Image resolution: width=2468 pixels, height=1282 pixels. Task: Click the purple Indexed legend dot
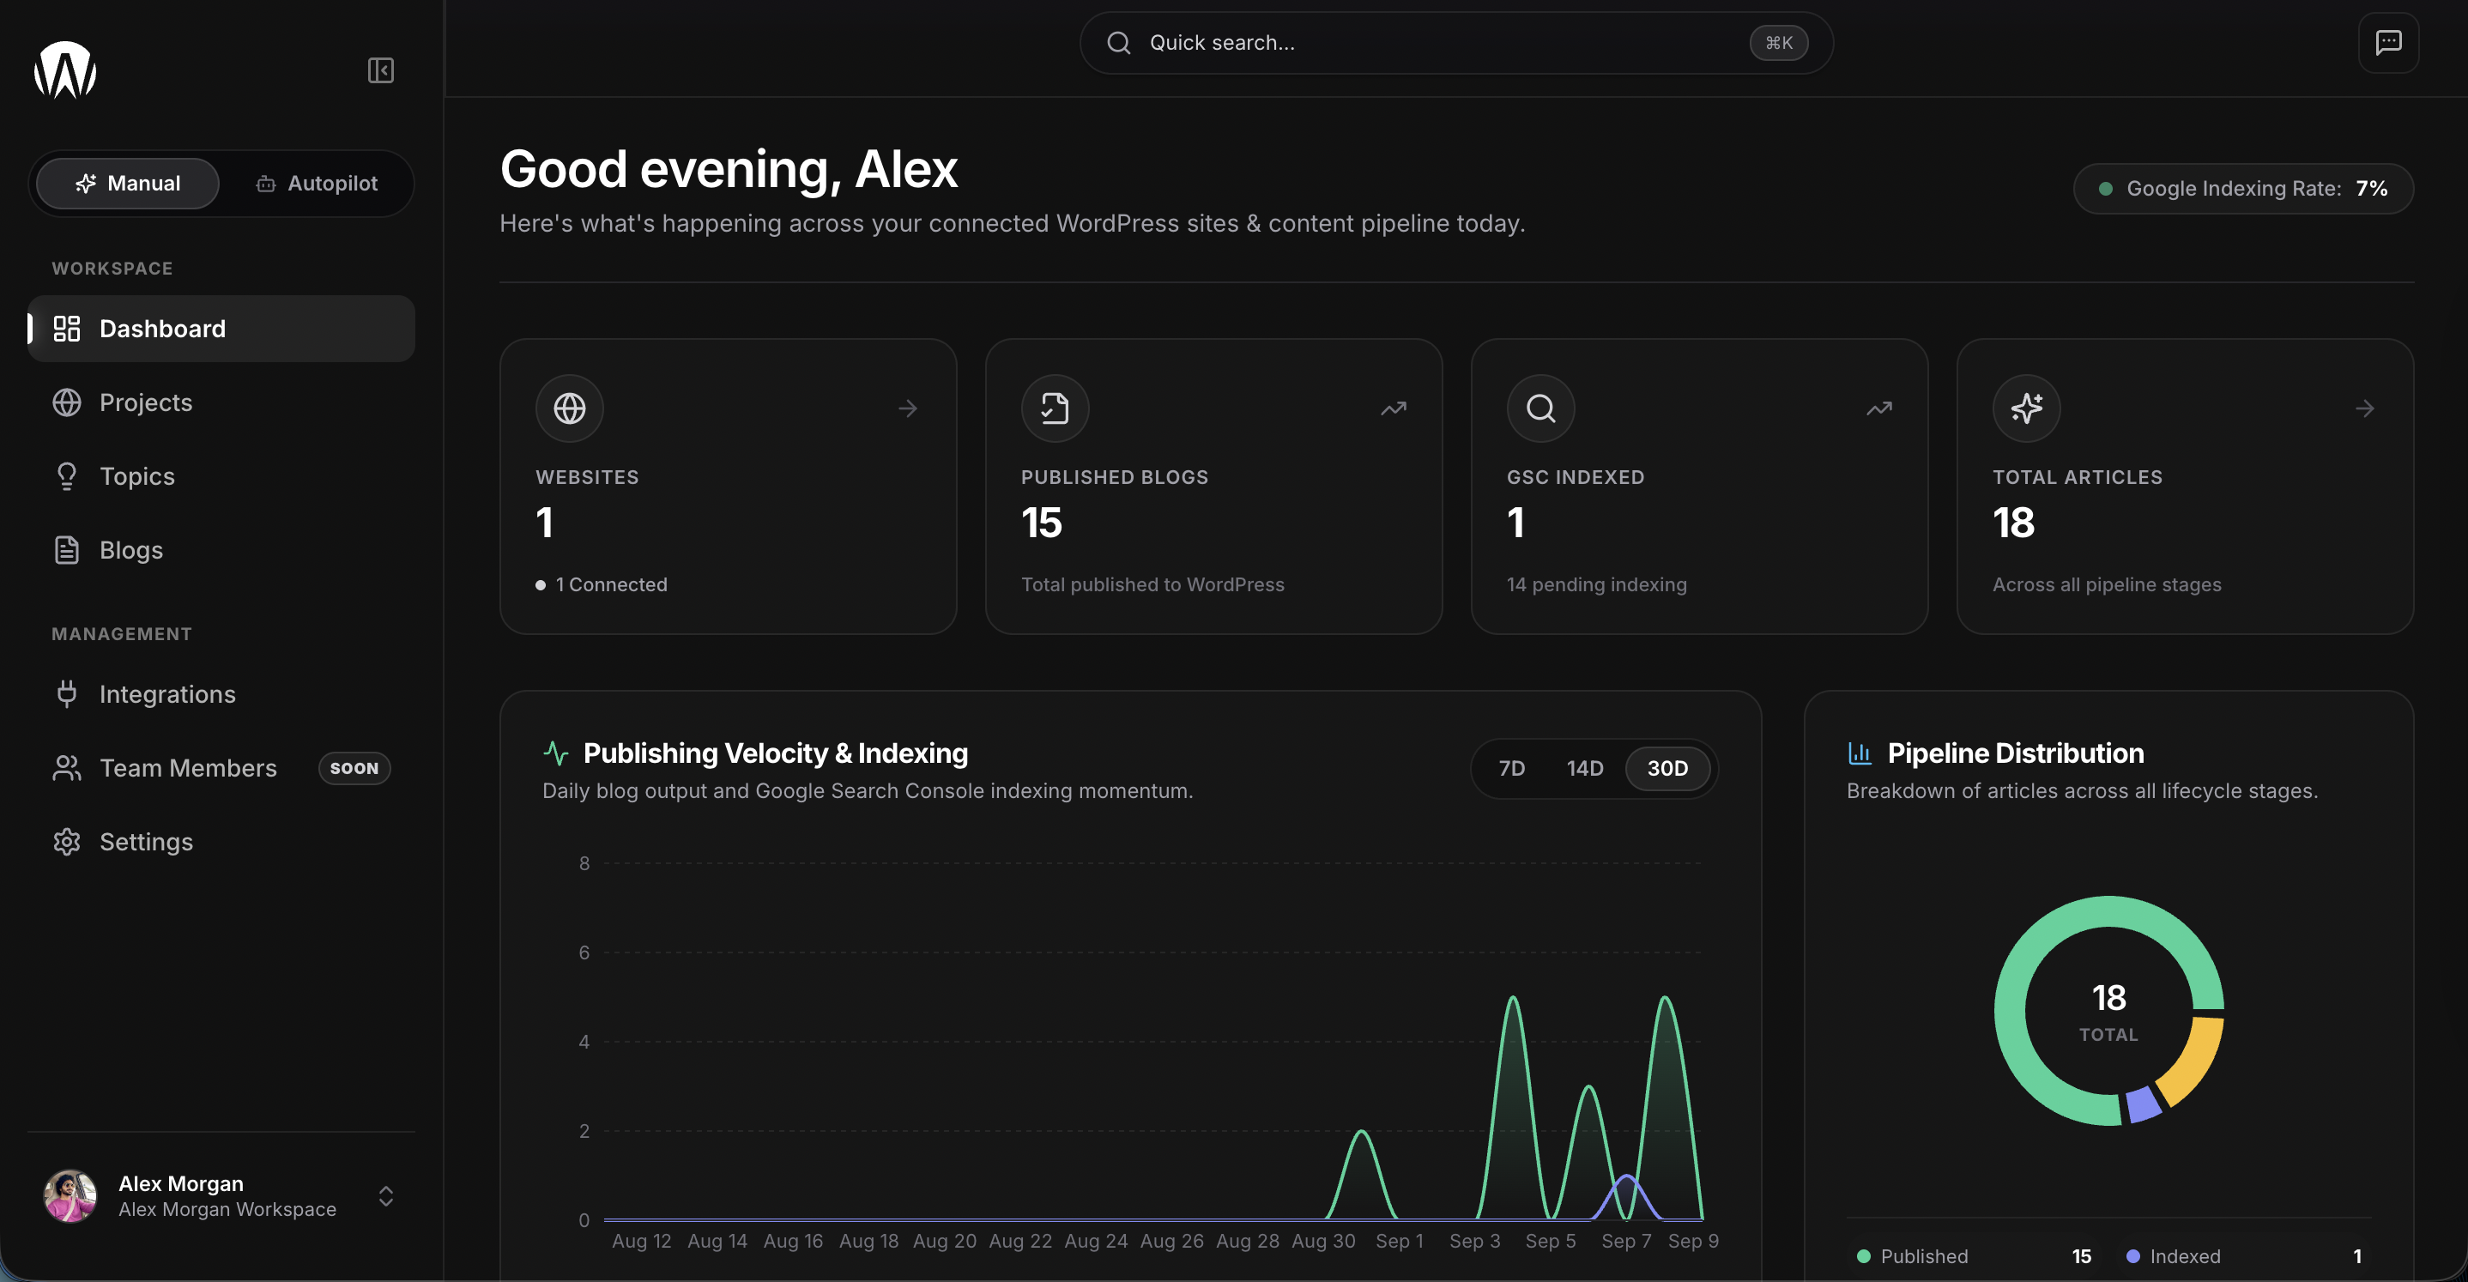point(2132,1256)
